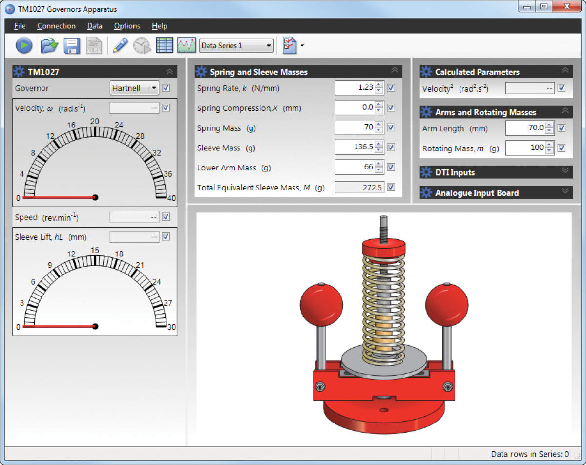Export to XLSX spreadsheet icon
The height and width of the screenshot is (465, 586).
tap(94, 45)
